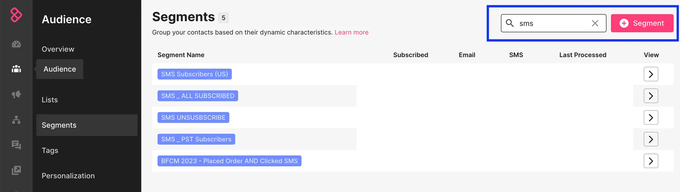Open view arrow for SMS _ PST Subscribers
This screenshot has width=680, height=192.
pyautogui.click(x=651, y=139)
